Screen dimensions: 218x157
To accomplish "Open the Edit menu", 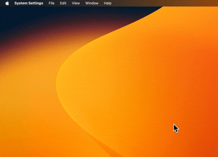I will click(x=63, y=3).
